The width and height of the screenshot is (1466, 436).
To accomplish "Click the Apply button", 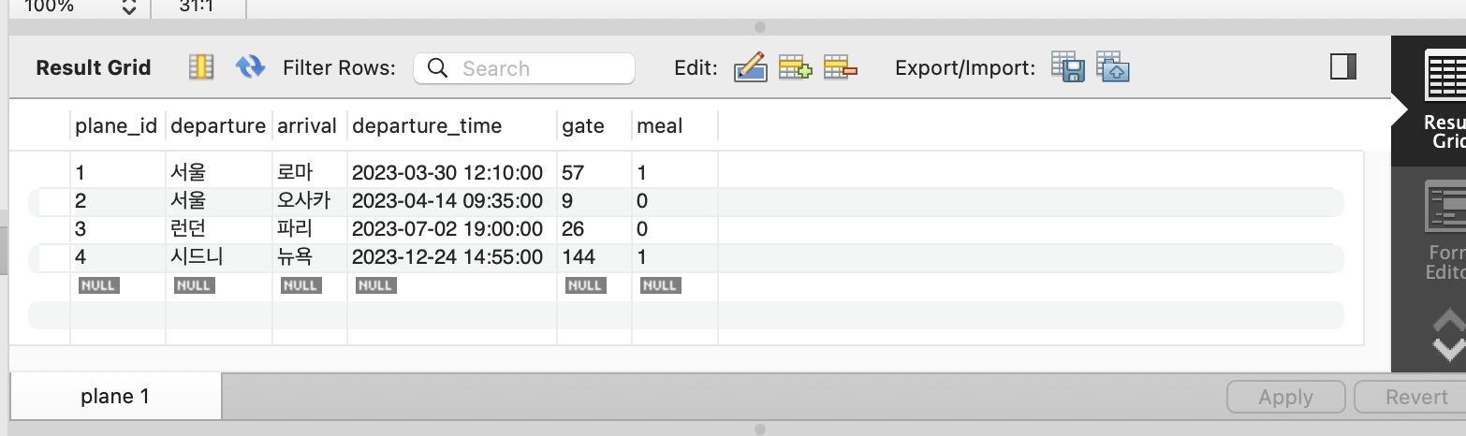I will 1285,398.
